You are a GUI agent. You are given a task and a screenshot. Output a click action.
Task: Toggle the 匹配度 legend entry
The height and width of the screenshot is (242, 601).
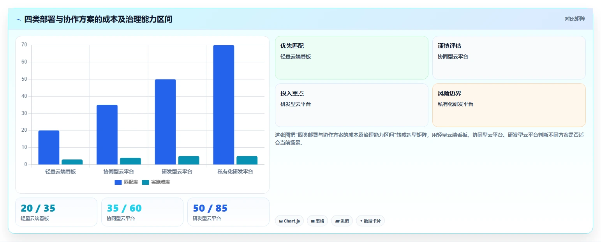[x=127, y=182]
